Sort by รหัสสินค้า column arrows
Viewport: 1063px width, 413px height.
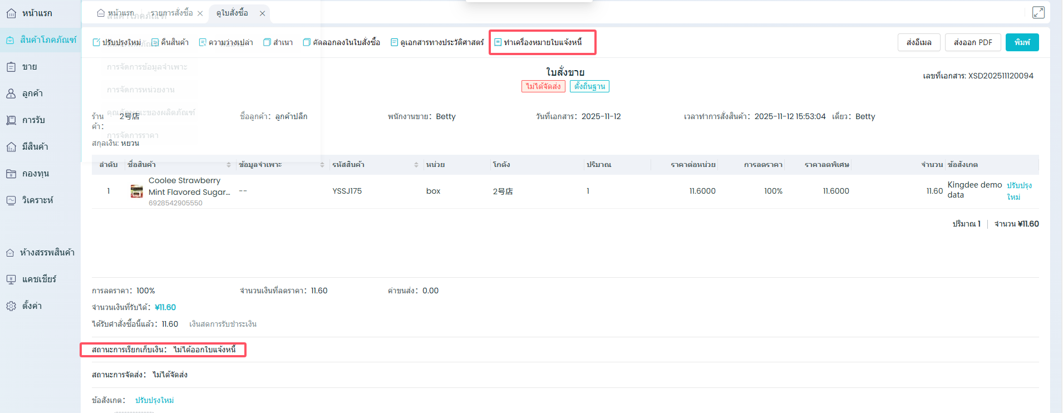pyautogui.click(x=416, y=165)
